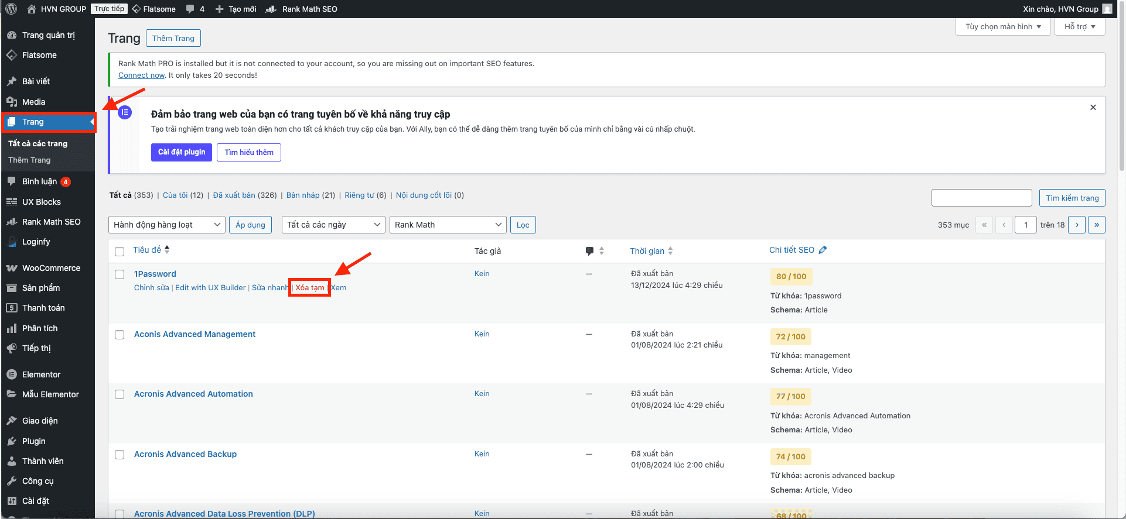
Task: Click the Tiếp thị megaphone icon
Action: click(12, 348)
